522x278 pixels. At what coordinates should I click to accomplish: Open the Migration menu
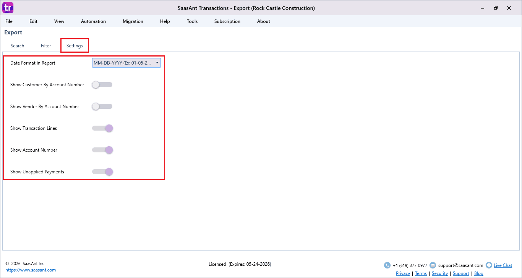click(133, 21)
